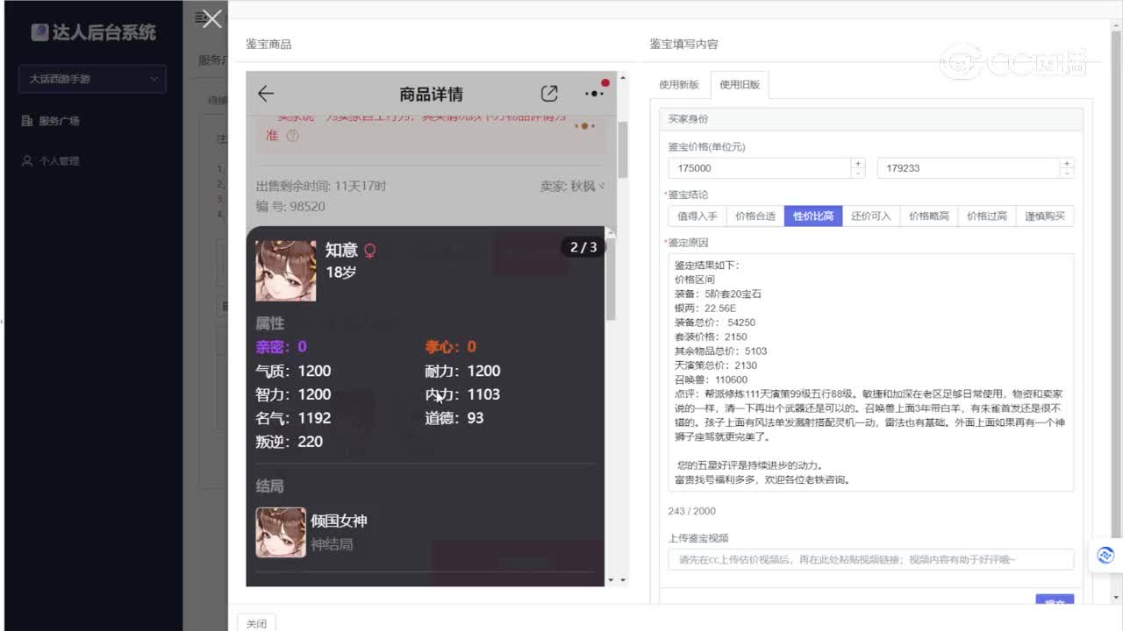This screenshot has width=1123, height=631.
Task: Select the 谨慎购买 conclusion option
Action: (x=1044, y=216)
